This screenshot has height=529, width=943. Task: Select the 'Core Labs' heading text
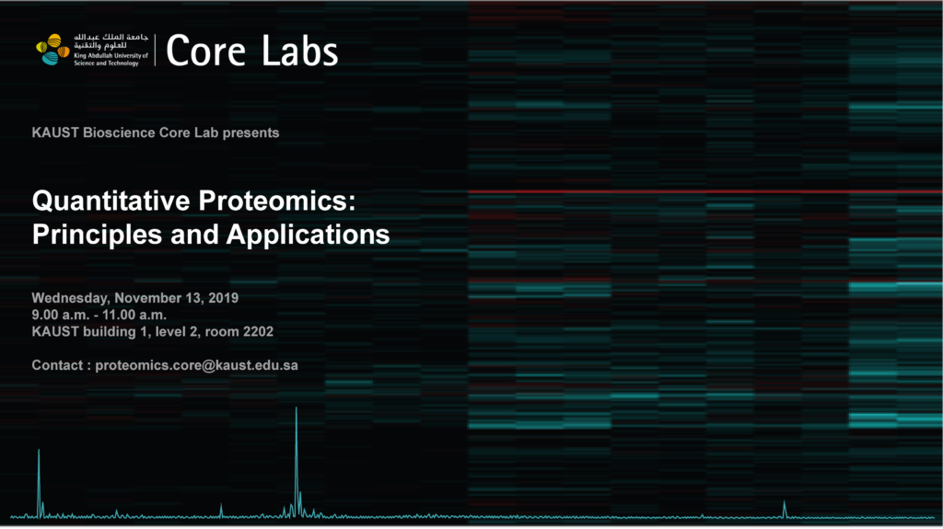[251, 52]
